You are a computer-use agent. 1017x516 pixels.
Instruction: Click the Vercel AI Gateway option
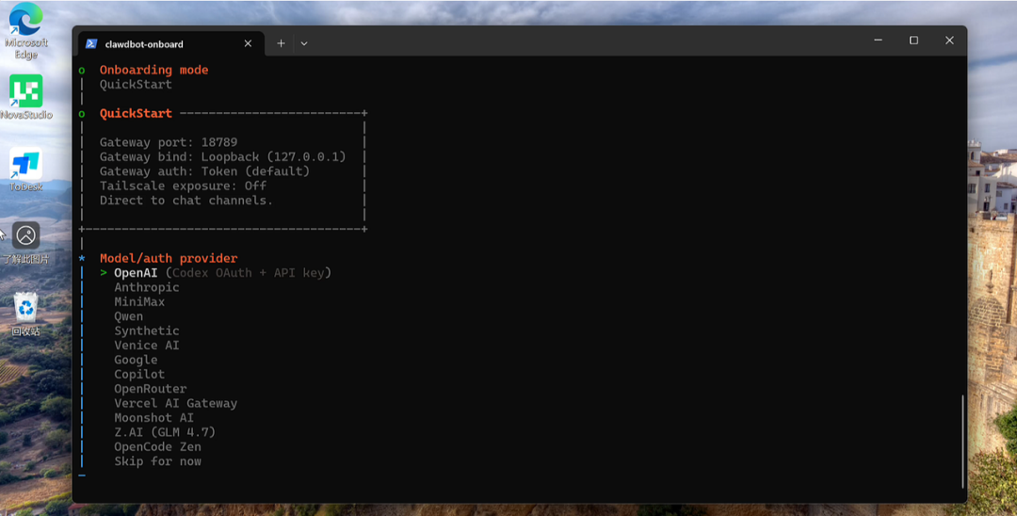click(175, 403)
